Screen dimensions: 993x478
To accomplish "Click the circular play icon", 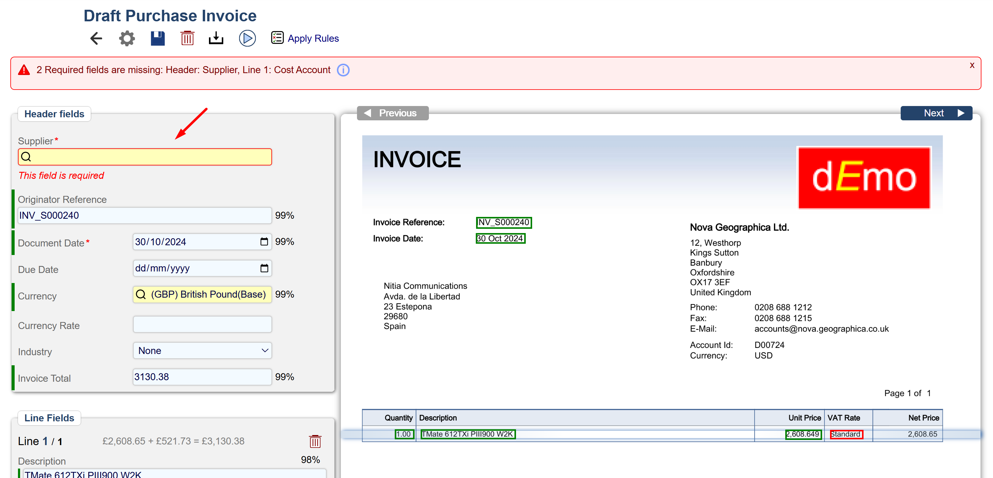I will pyautogui.click(x=247, y=38).
